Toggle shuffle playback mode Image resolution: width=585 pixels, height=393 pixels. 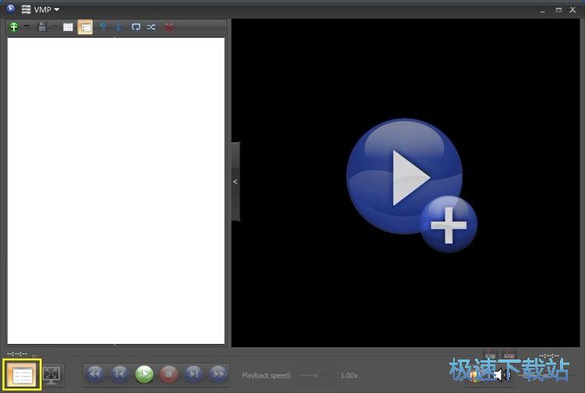click(x=151, y=26)
